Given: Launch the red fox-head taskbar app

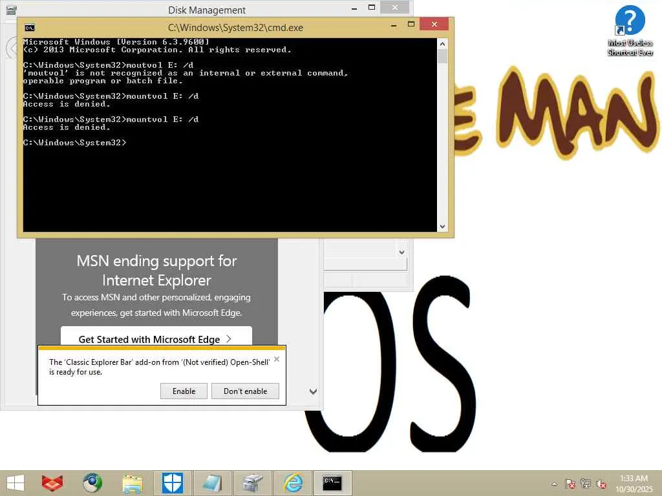Looking at the screenshot, I should click(52, 483).
